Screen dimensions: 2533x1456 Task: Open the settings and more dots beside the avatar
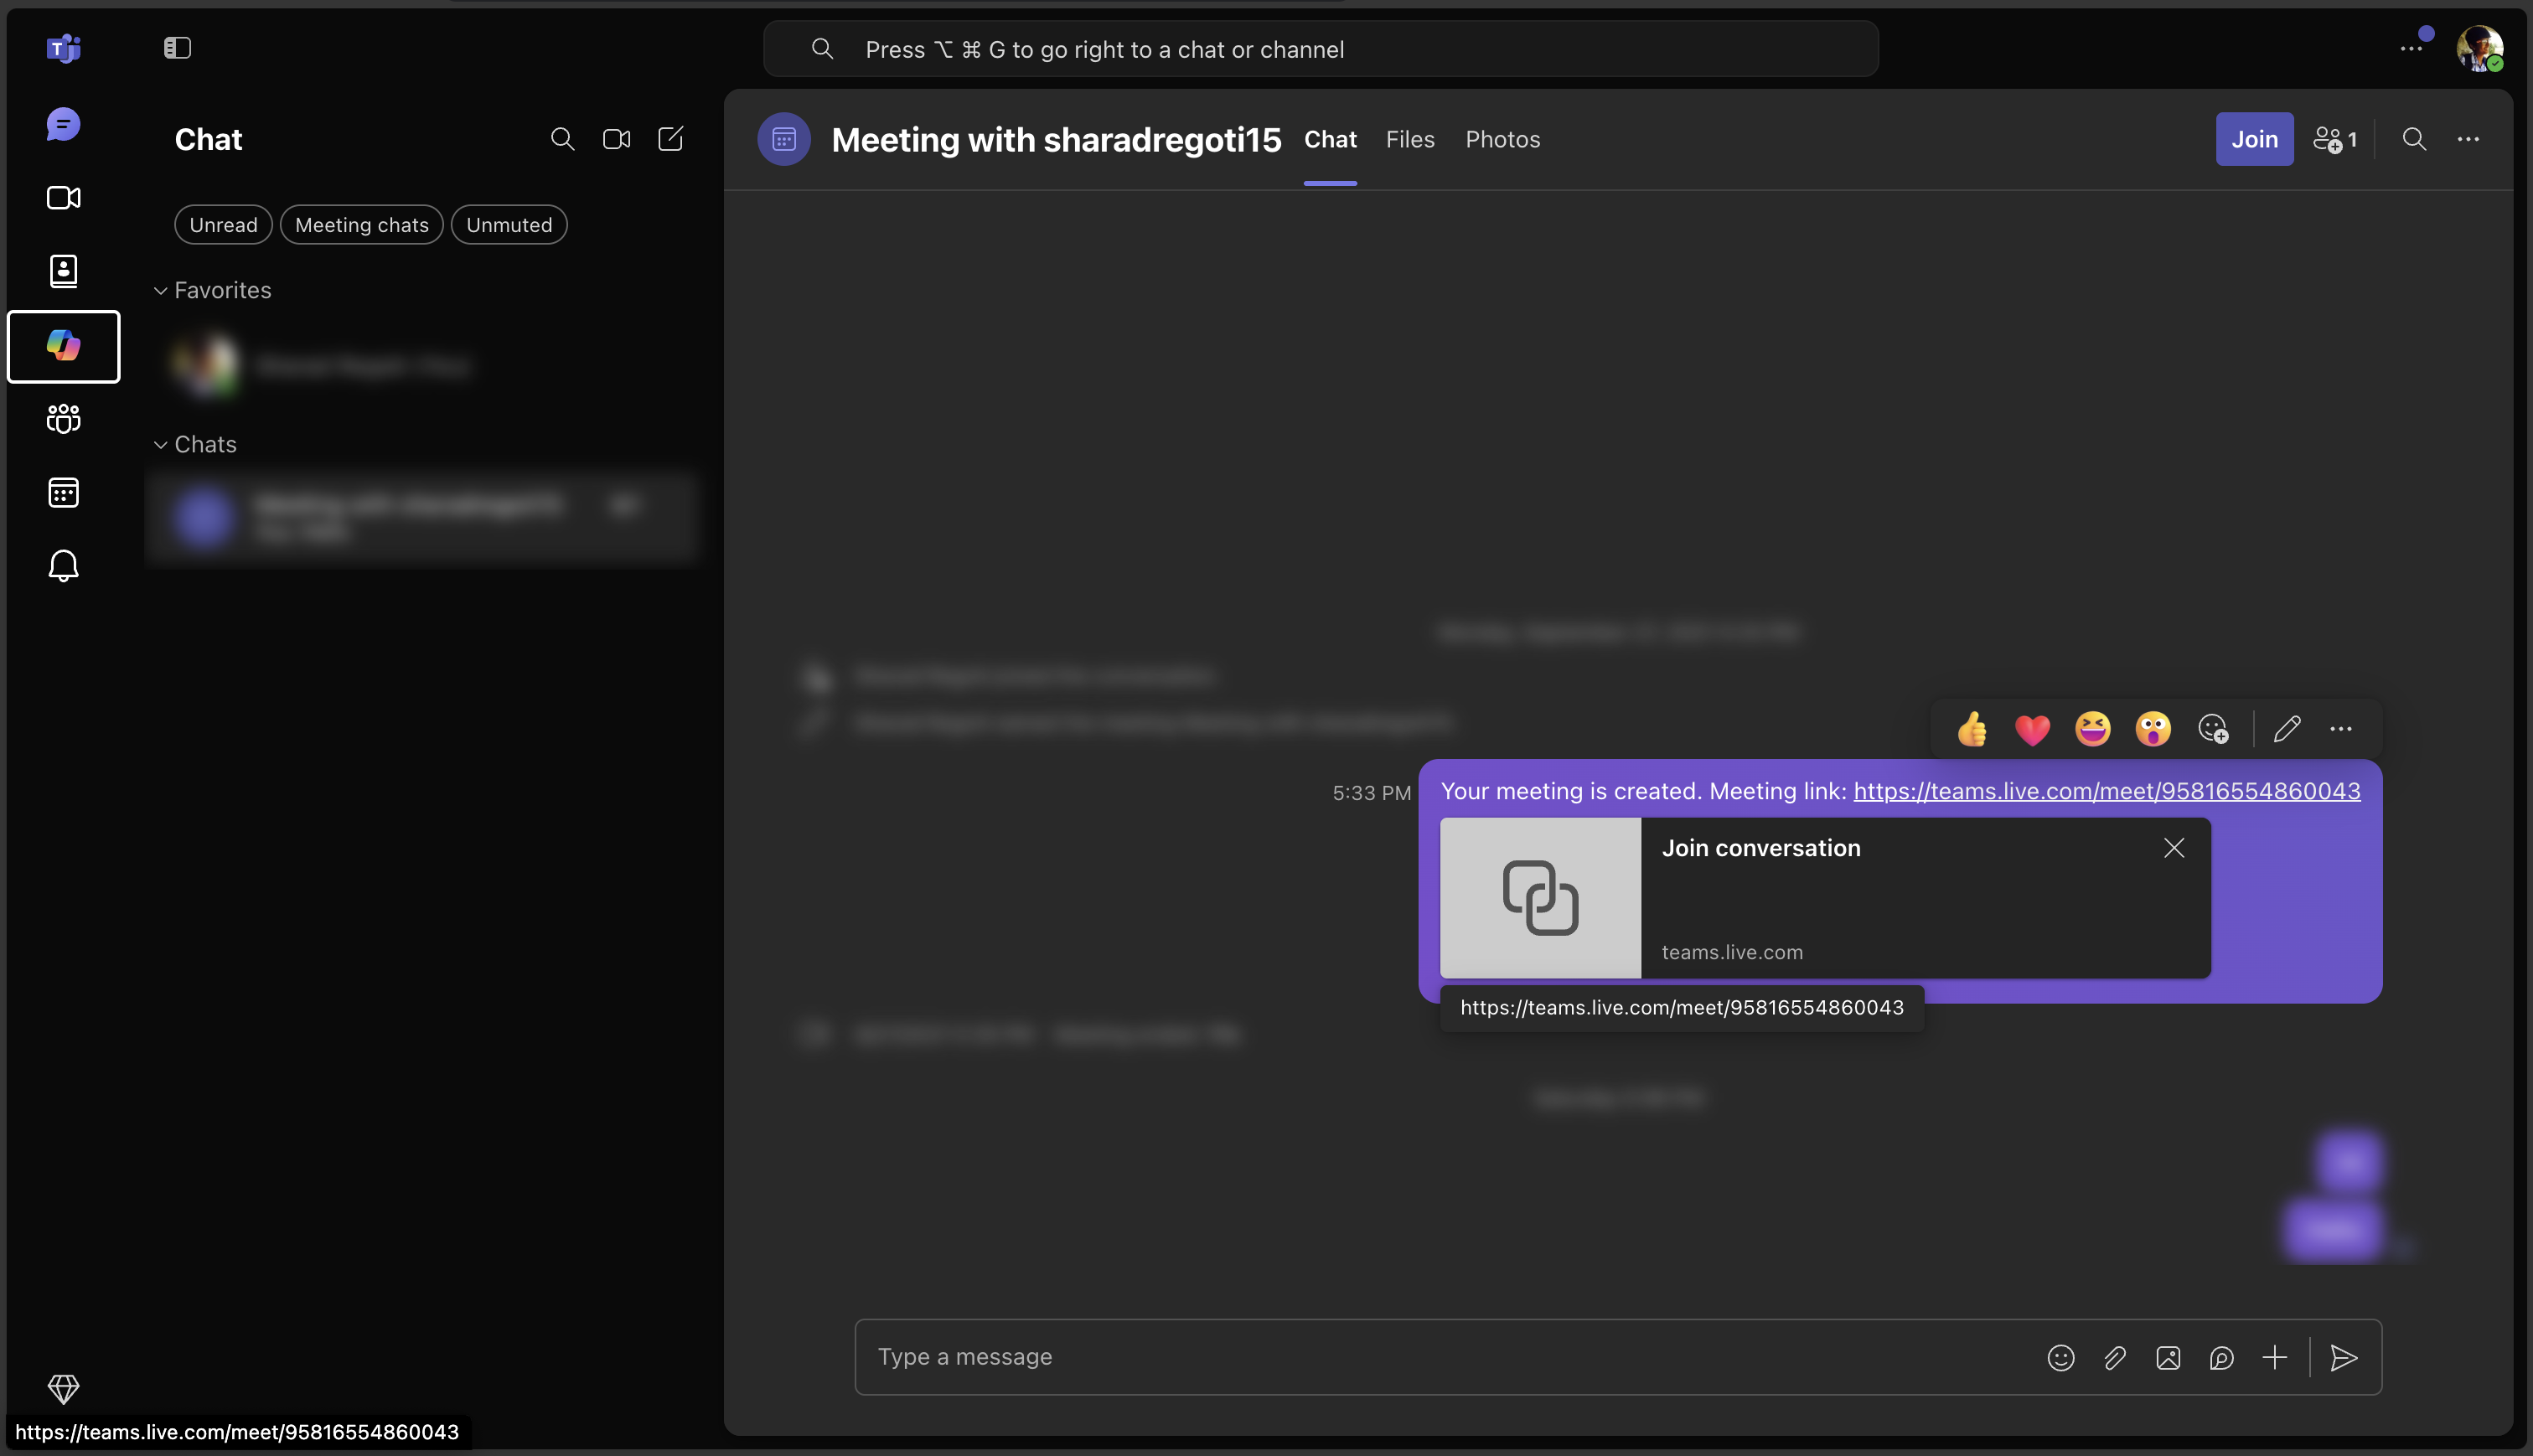pyautogui.click(x=2411, y=48)
